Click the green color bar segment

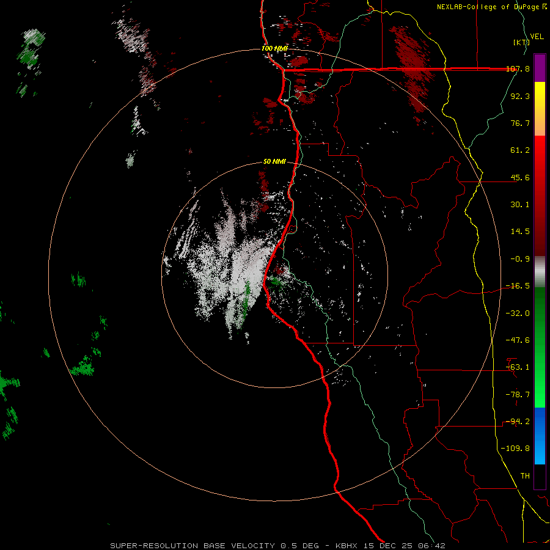pyautogui.click(x=540, y=347)
